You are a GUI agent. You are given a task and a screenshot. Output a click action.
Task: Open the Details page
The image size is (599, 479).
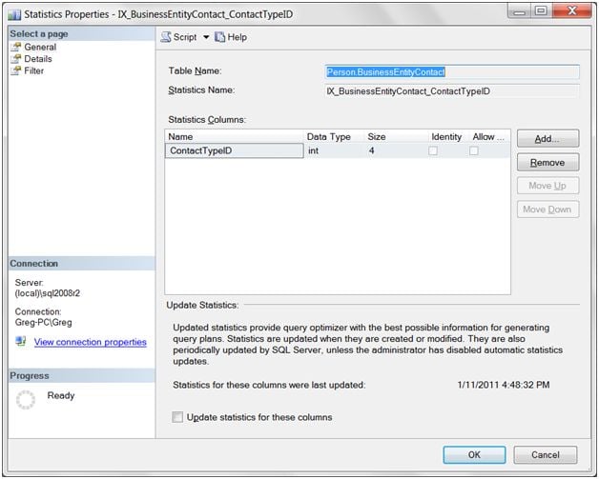click(x=38, y=59)
